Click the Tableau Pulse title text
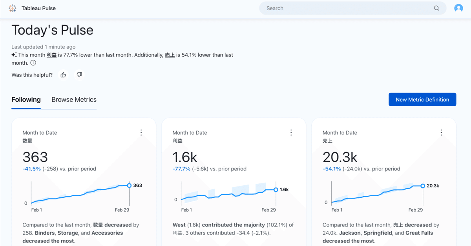471x246 pixels. coord(38,8)
